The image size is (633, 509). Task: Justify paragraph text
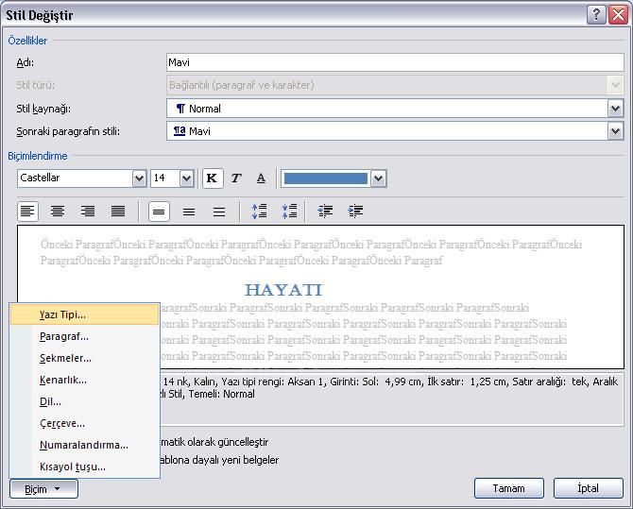coord(118,212)
